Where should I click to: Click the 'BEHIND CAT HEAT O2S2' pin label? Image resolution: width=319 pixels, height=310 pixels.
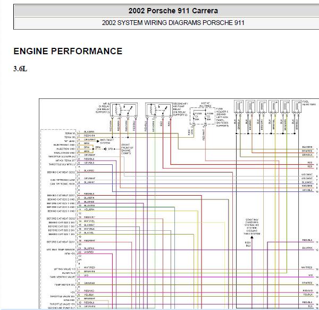[x=61, y=172]
